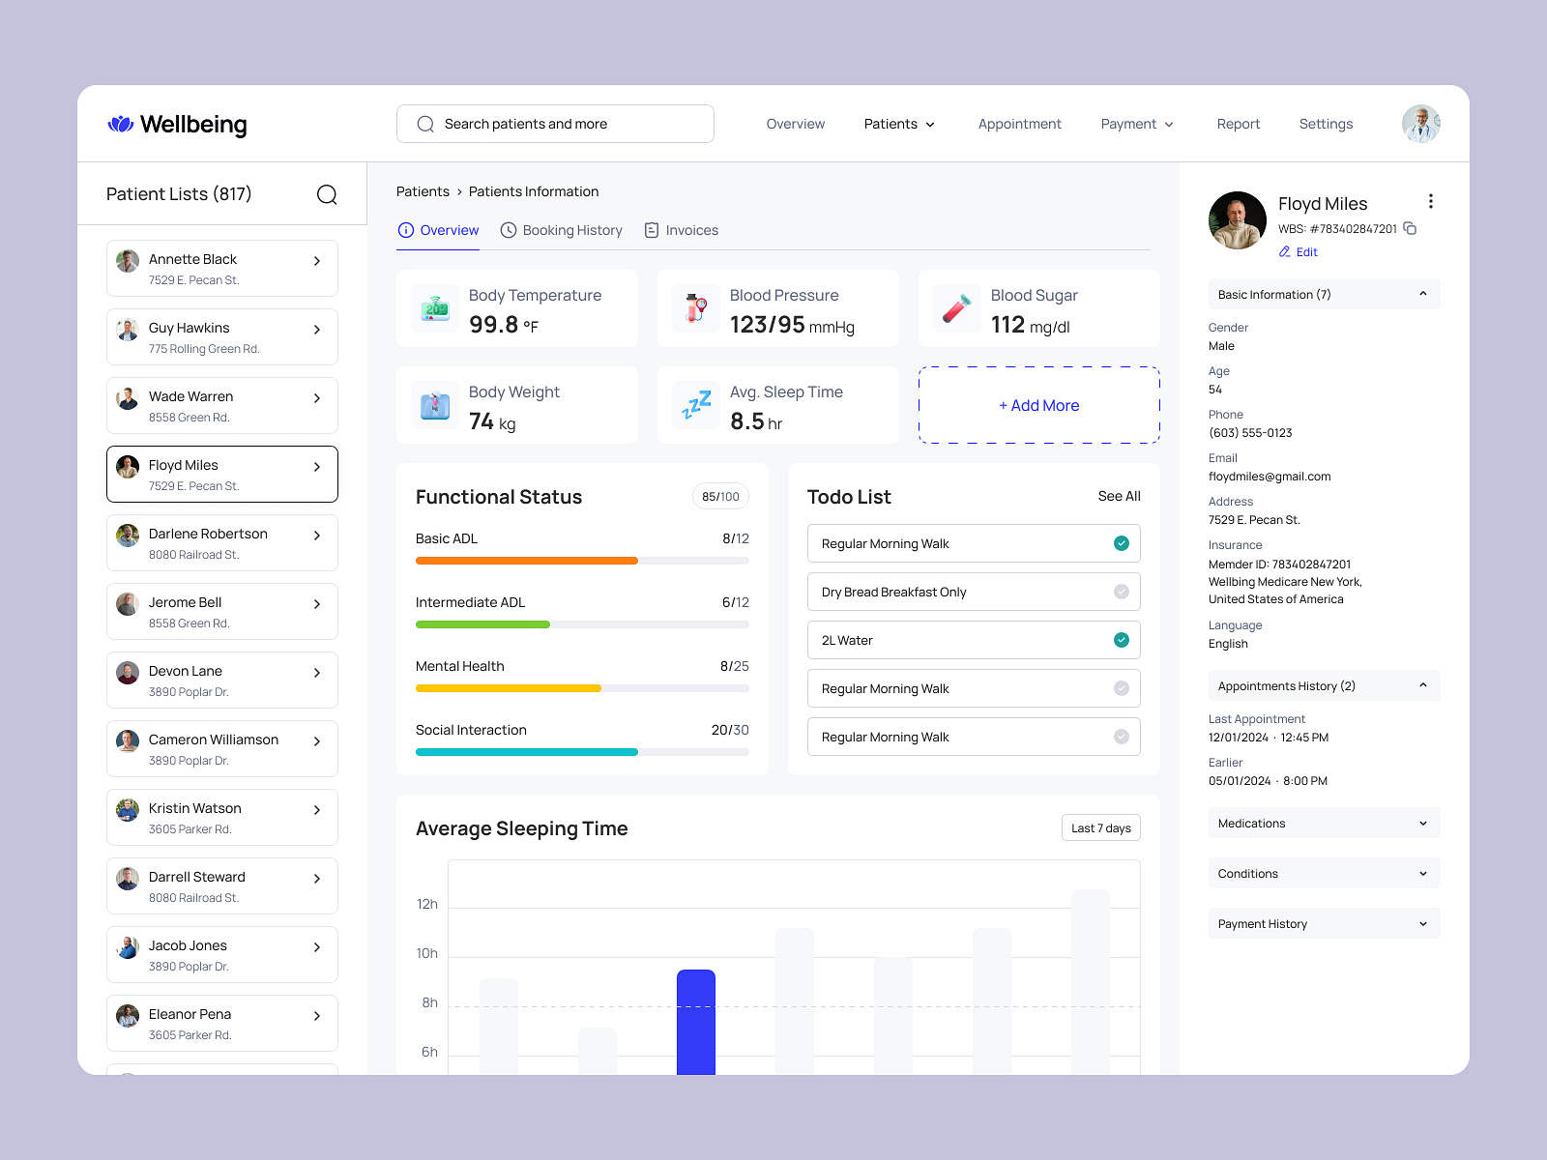Open search within the Patient Lists panel
This screenshot has height=1160, width=1547.
pyautogui.click(x=328, y=194)
